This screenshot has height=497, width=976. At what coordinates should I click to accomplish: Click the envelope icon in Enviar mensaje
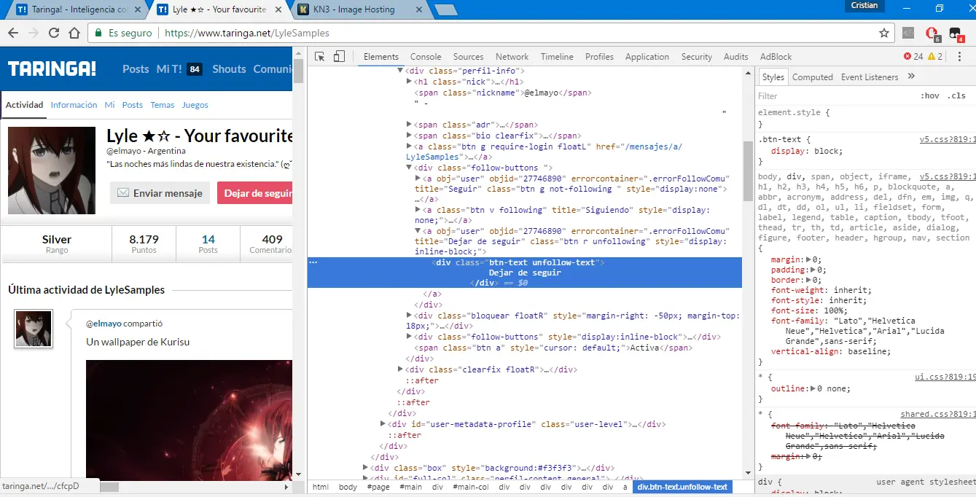123,193
